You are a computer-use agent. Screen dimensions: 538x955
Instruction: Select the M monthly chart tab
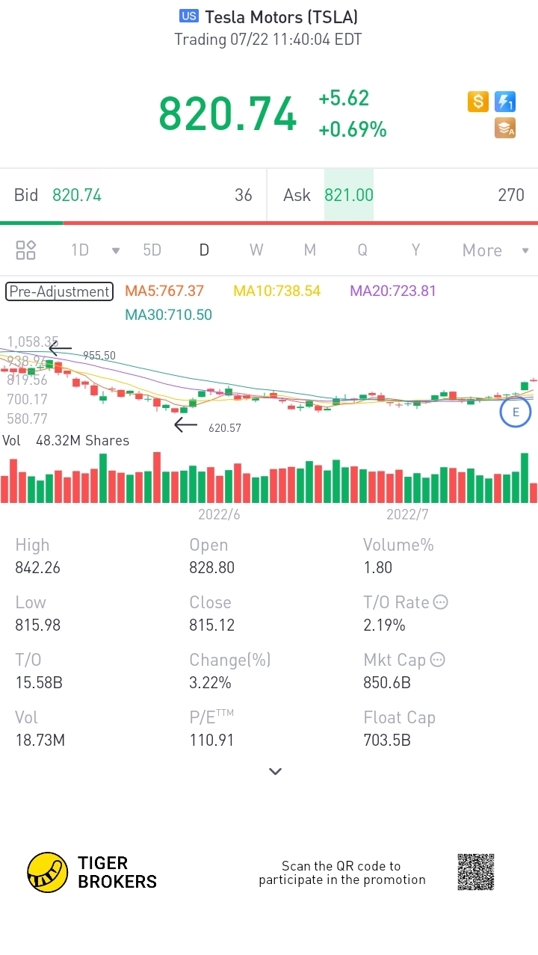point(309,250)
